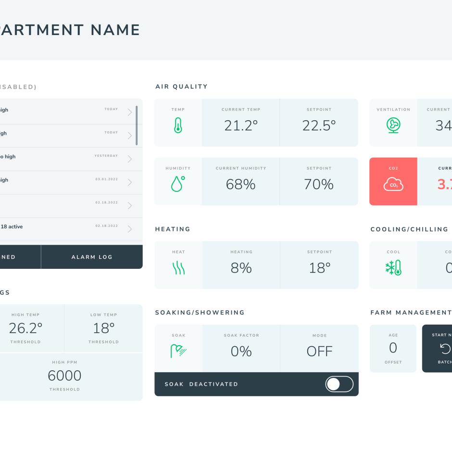Expand the YESTERDAY alarm entry chevron

(x=130, y=159)
